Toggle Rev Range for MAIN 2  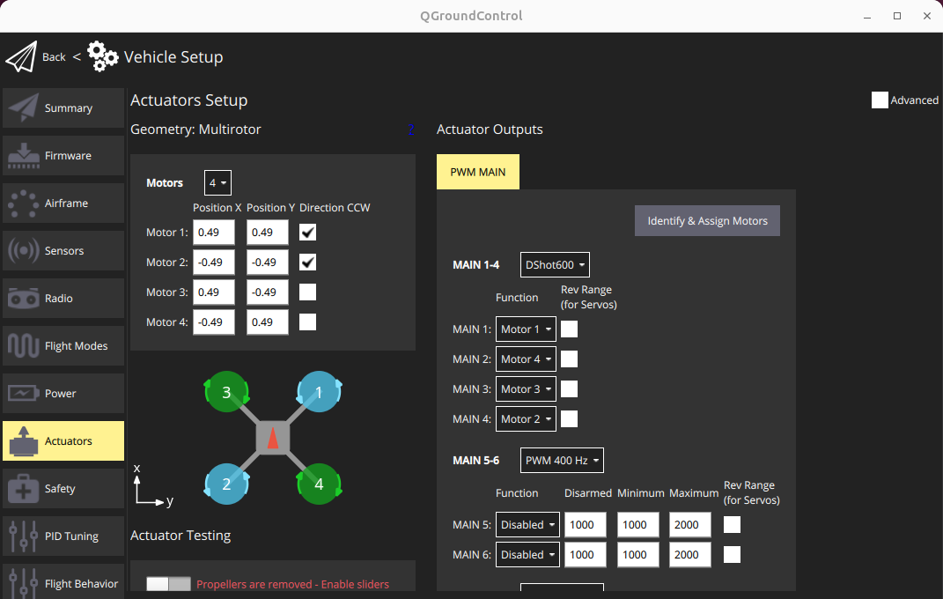[569, 359]
